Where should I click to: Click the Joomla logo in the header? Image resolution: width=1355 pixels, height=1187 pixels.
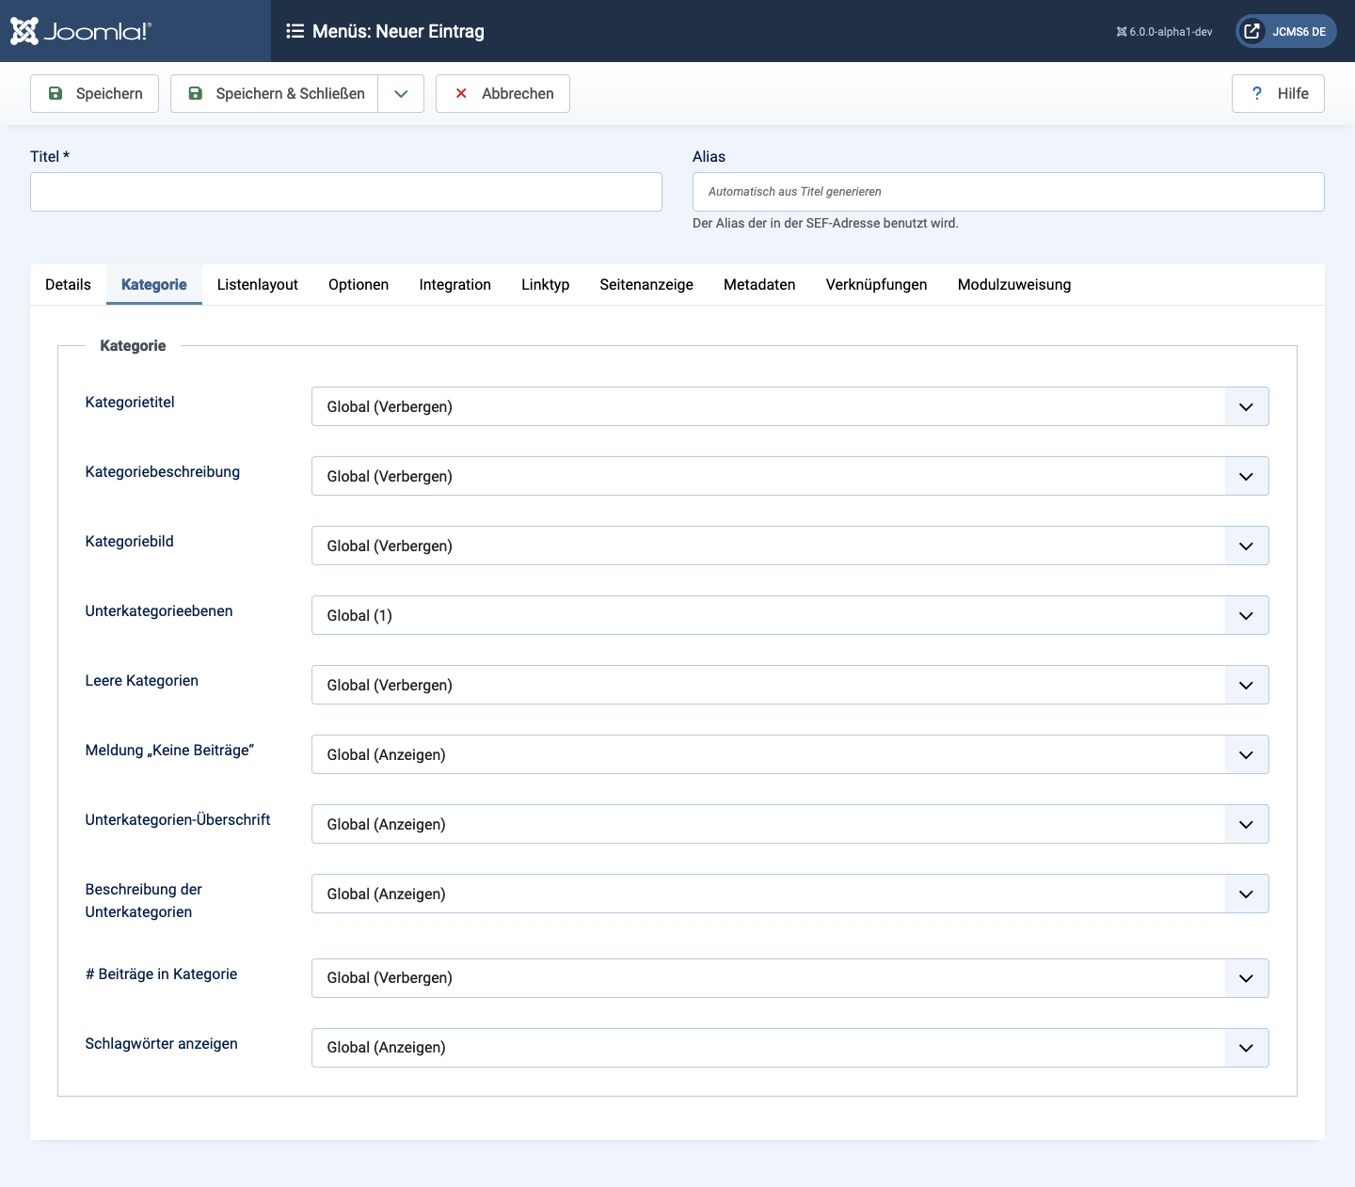(x=80, y=30)
